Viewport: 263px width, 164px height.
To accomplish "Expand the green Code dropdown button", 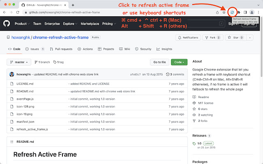I will pos(179,62).
